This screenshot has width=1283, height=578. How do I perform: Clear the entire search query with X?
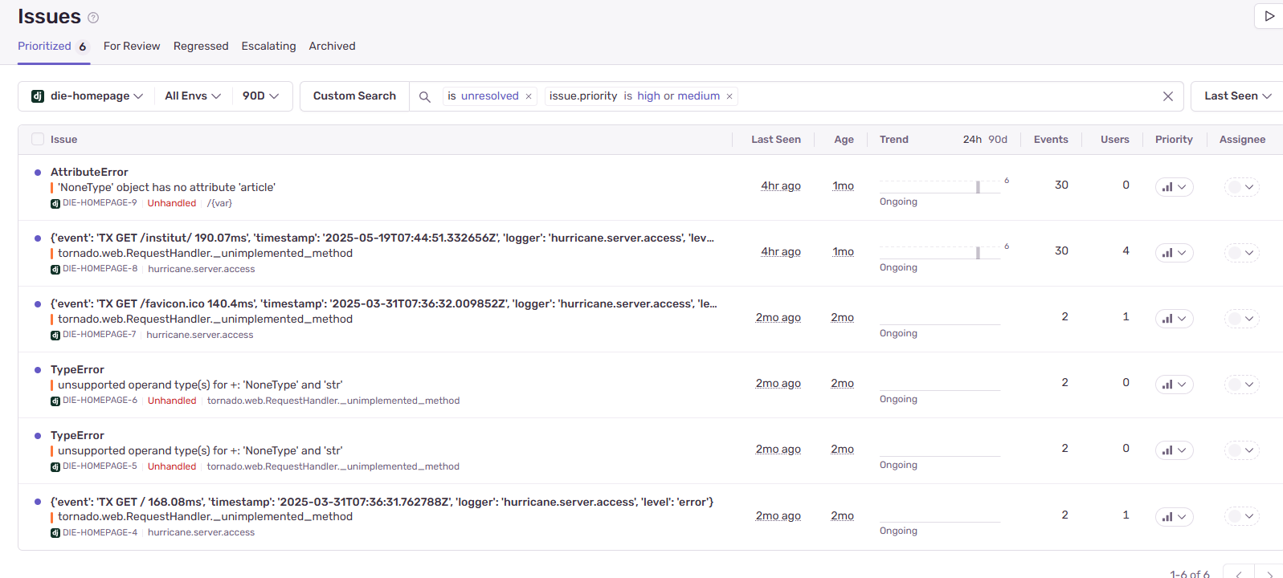(x=1167, y=96)
